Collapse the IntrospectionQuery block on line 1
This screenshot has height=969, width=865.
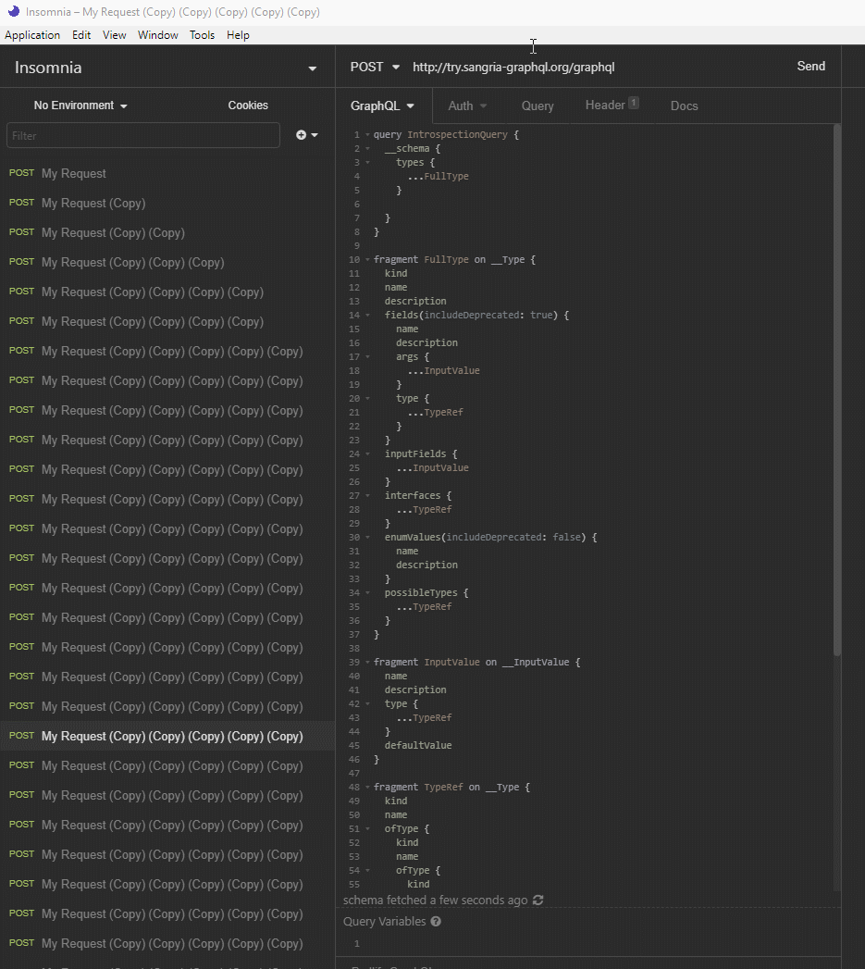click(x=367, y=134)
